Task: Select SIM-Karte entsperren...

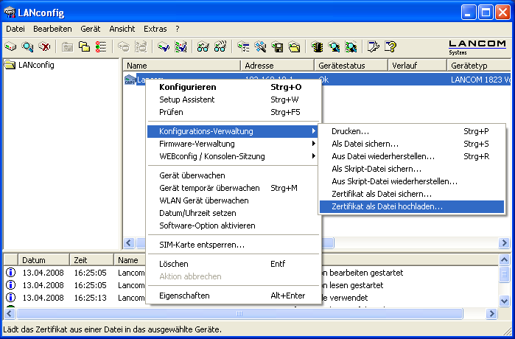Action: click(234, 245)
